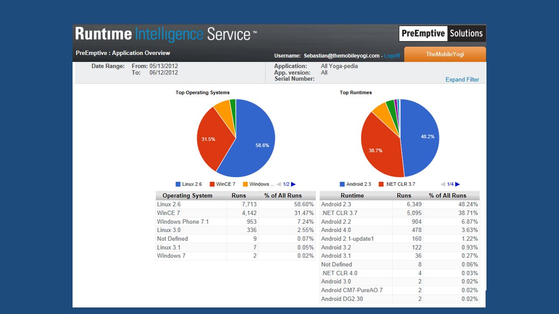Screen dimensions: 559x314
Task: Open TheMobileYogi orange tab
Action: point(445,55)
